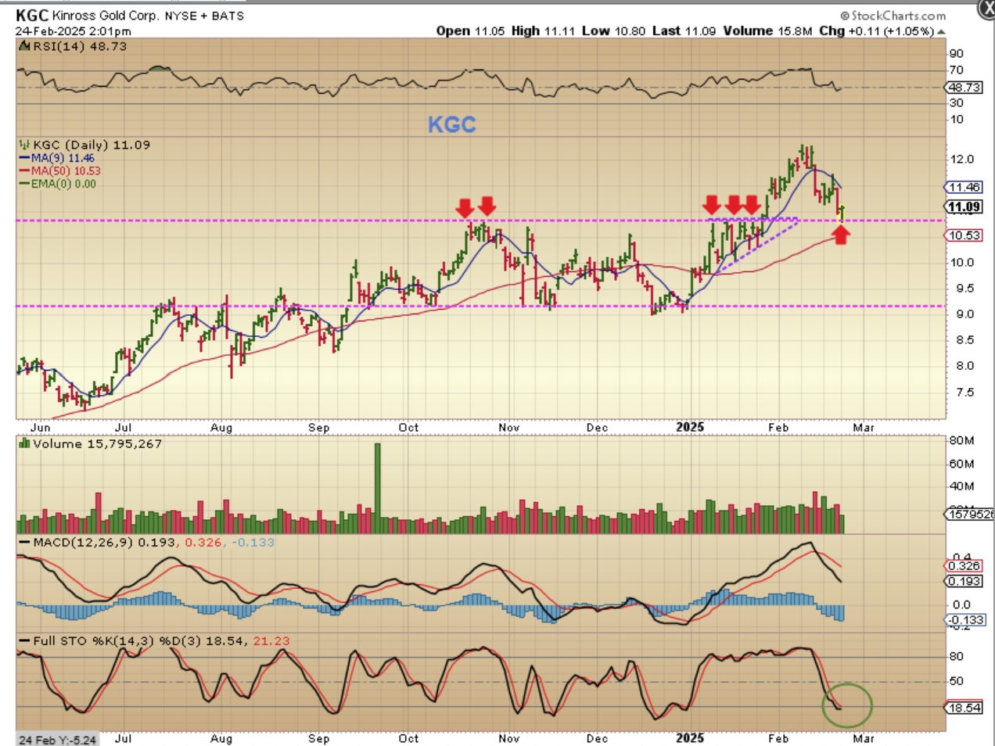The image size is (995, 746).
Task: Click the 18.54 stochastic axis tag
Action: [964, 708]
